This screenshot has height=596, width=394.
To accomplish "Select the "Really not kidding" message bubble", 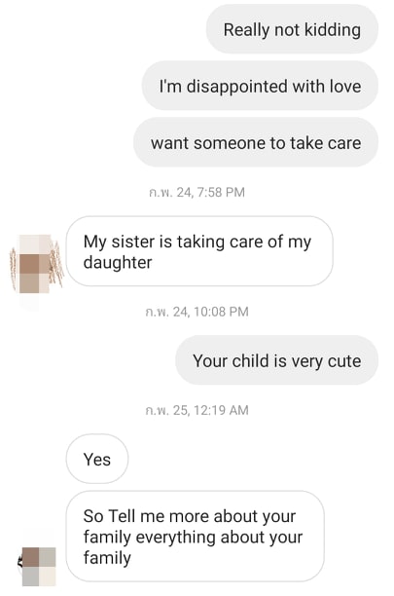I will 292,29.
